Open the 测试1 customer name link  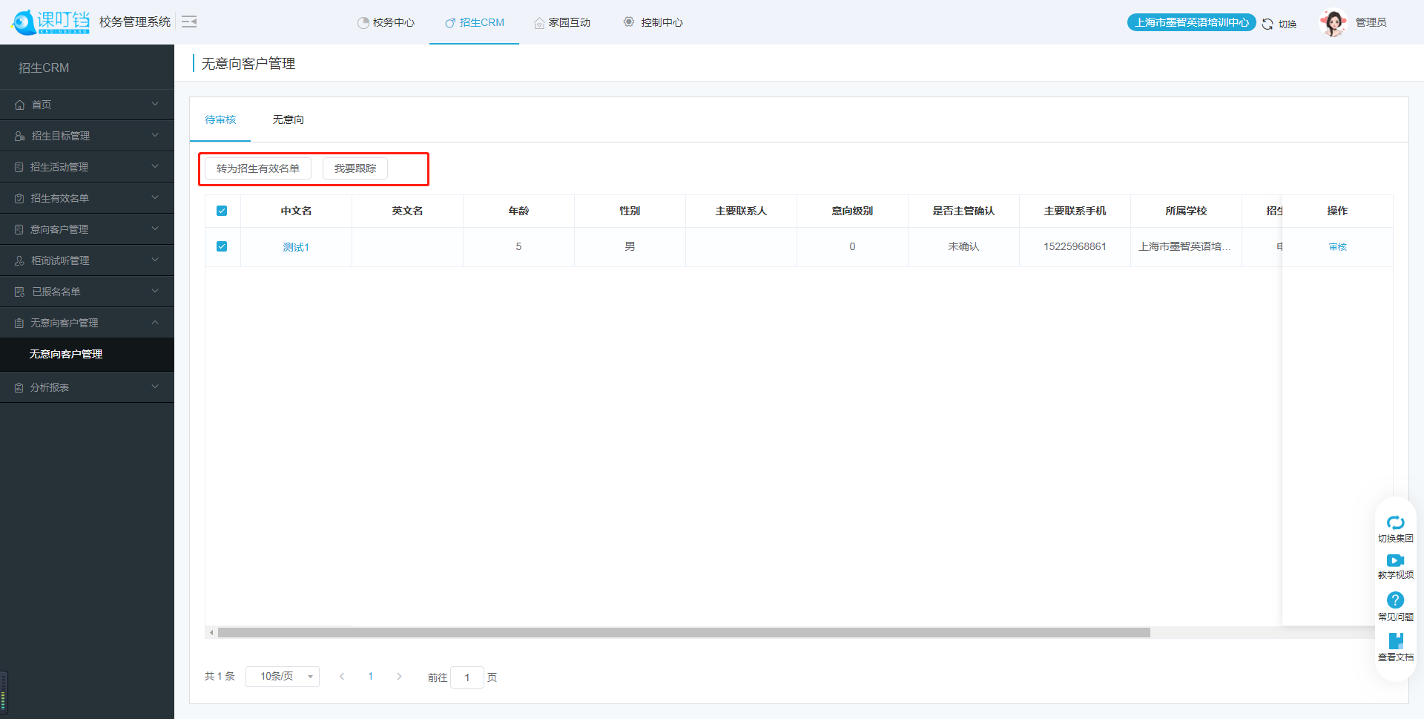296,247
